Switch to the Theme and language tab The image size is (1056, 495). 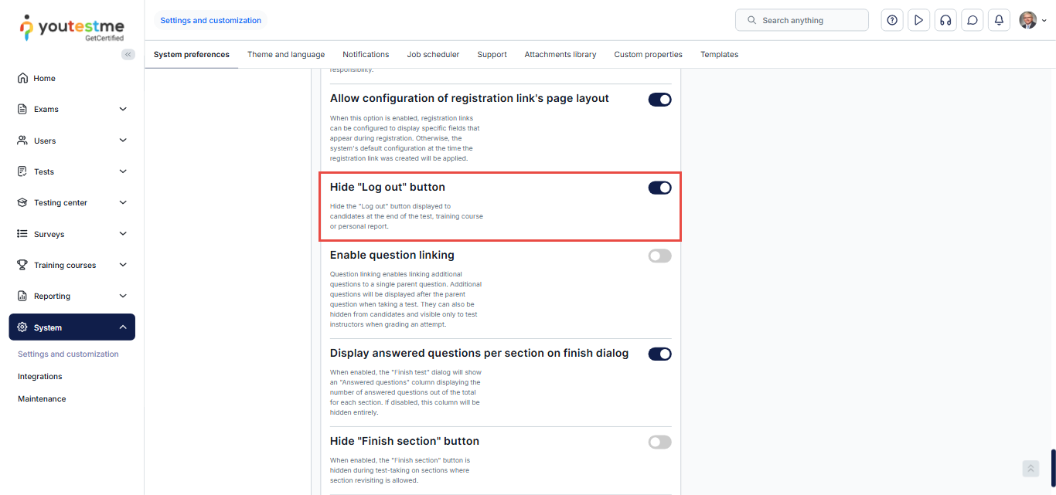click(x=286, y=55)
